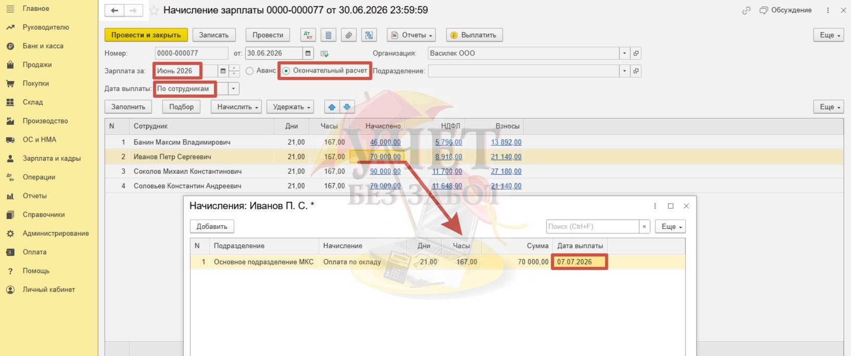Screen dimensions: 851x356
Task: Click the Номер field 0000-000077
Action: click(x=192, y=53)
